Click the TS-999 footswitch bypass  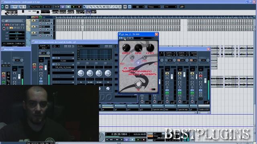click(138, 84)
